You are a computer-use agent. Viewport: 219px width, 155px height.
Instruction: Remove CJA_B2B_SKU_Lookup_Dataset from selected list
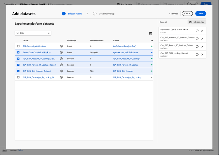point(202,54)
